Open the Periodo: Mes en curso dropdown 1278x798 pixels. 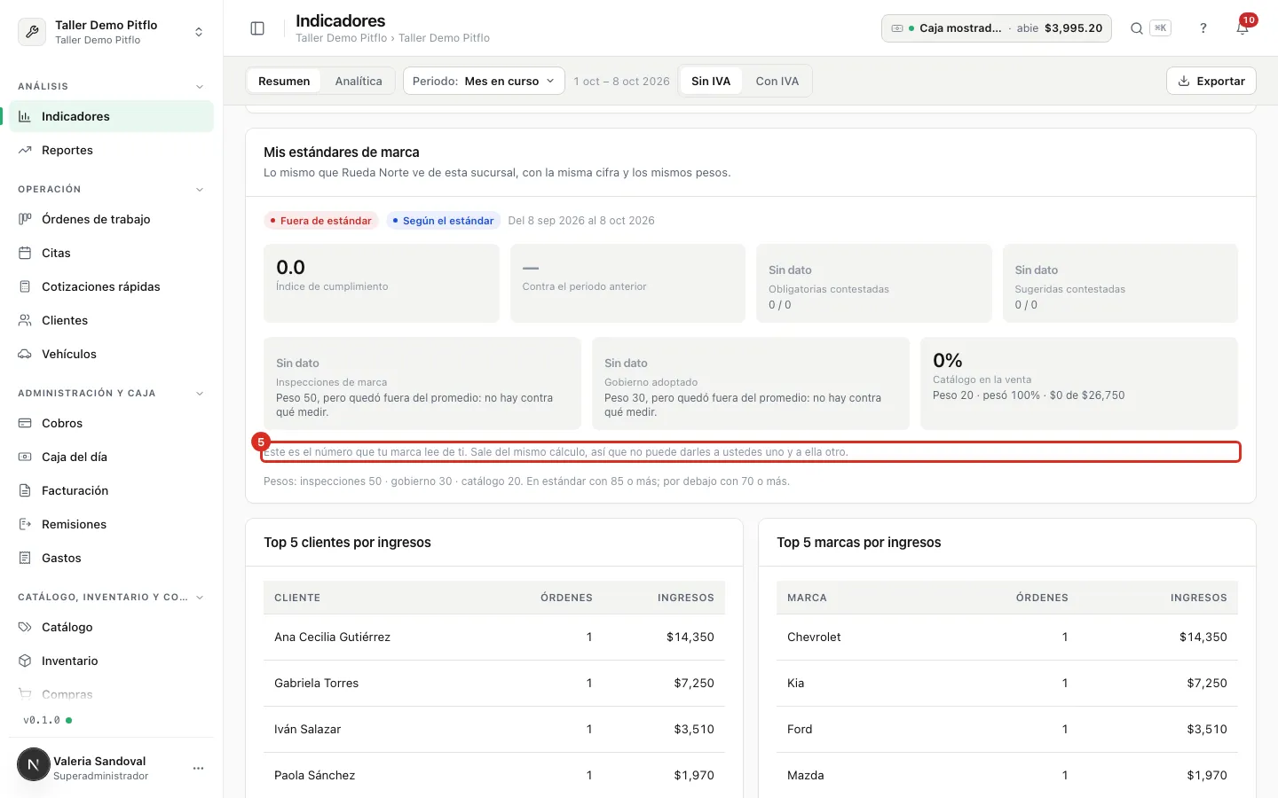[x=484, y=81]
